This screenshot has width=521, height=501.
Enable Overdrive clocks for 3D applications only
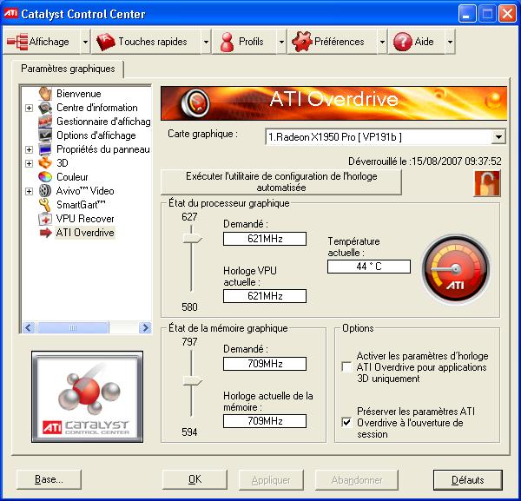346,367
